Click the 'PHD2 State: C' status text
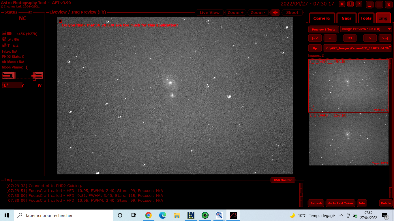Viewport: 394px width, 221px height. (x=13, y=57)
